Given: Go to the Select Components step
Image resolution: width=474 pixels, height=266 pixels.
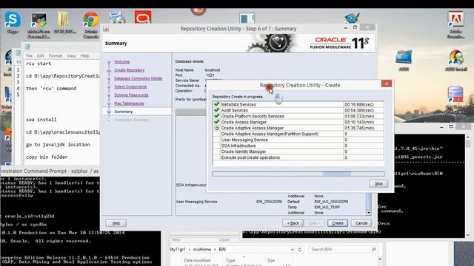Looking at the screenshot, I should [130, 86].
